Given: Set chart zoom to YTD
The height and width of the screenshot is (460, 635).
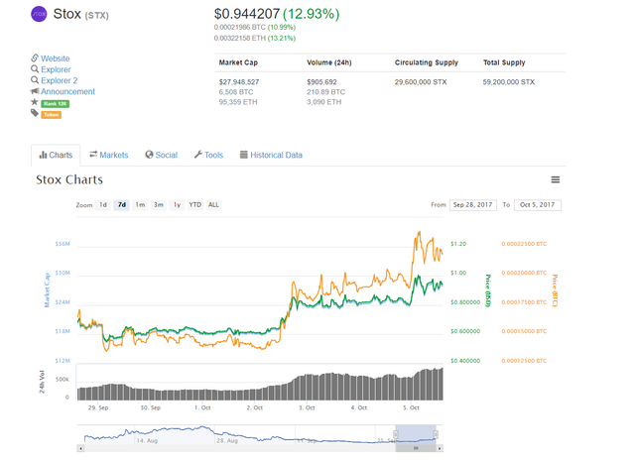Looking at the screenshot, I should click(x=195, y=204).
